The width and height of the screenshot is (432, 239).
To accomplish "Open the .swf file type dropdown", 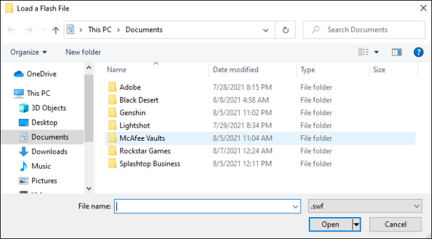I will 365,206.
